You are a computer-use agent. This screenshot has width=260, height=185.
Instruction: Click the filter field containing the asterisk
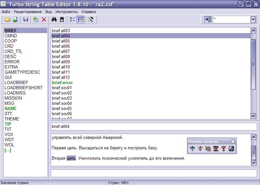tap(232, 19)
